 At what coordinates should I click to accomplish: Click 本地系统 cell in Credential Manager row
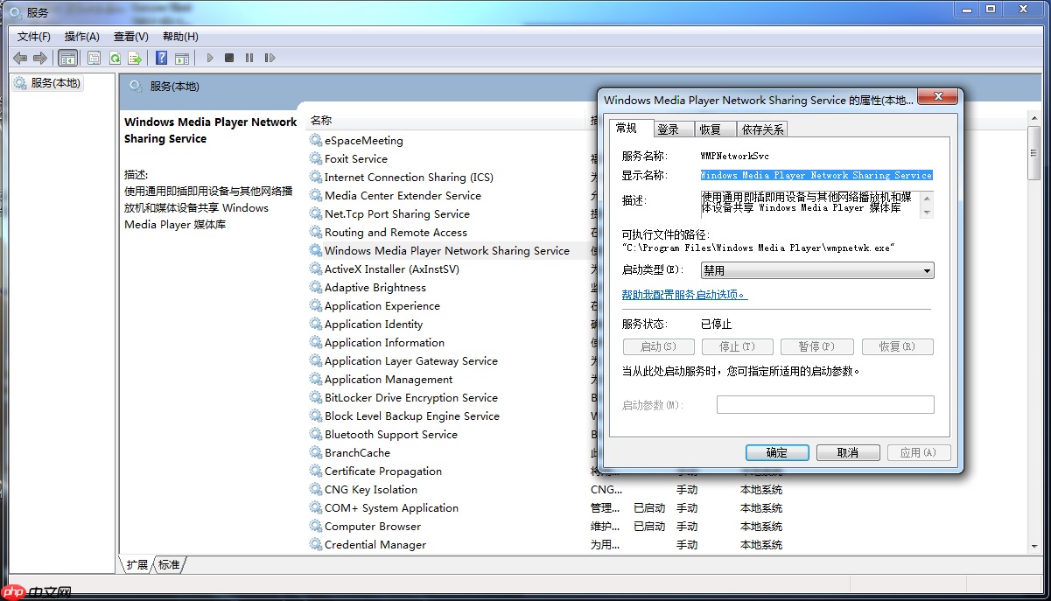761,544
